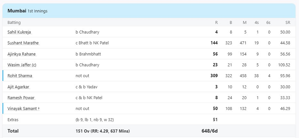Click the M minutes column header

(245, 22)
